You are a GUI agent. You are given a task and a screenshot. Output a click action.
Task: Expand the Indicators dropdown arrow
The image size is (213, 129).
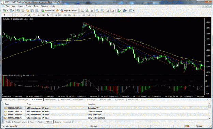[121, 11]
